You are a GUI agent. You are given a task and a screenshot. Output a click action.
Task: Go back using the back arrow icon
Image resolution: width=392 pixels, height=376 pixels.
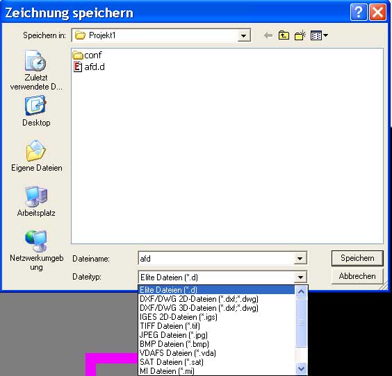pyautogui.click(x=268, y=35)
